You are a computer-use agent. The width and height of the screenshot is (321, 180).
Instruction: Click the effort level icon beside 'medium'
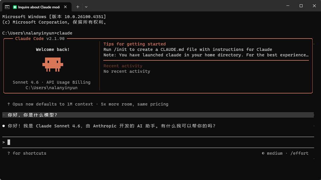[x=263, y=153]
